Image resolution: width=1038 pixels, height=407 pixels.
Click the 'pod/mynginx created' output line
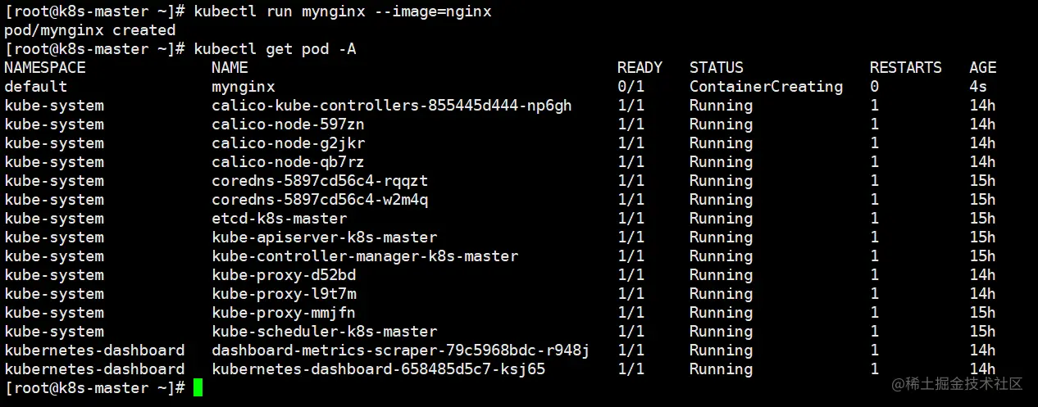point(90,30)
